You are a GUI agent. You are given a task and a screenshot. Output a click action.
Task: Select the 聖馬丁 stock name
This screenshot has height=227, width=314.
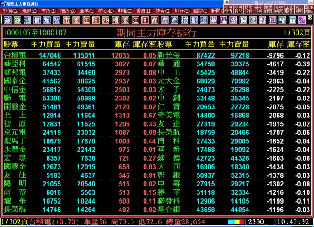click(15, 141)
